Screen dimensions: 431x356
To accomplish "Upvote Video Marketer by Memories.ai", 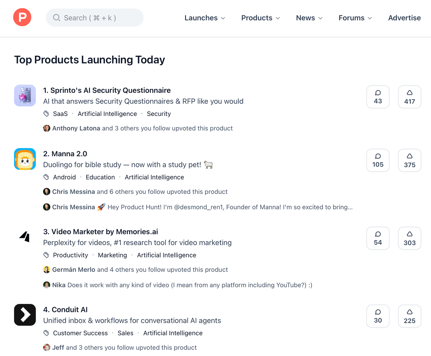I will pos(409,238).
